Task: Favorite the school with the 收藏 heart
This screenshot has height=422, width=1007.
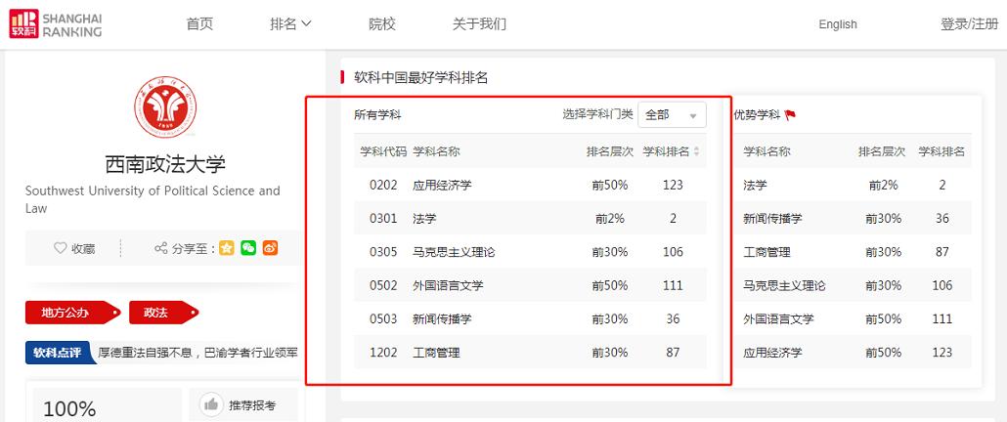Action: coord(74,248)
